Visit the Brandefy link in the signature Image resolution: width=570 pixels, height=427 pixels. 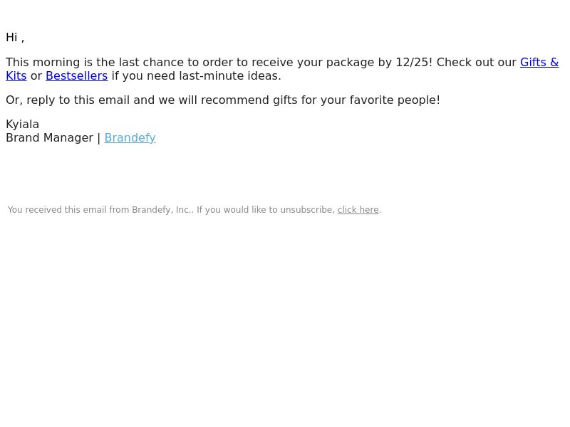pyautogui.click(x=130, y=138)
